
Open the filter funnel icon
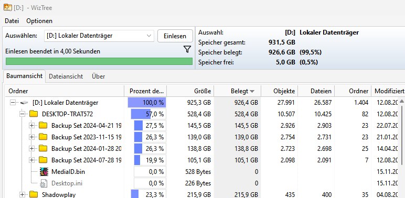[x=187, y=49]
